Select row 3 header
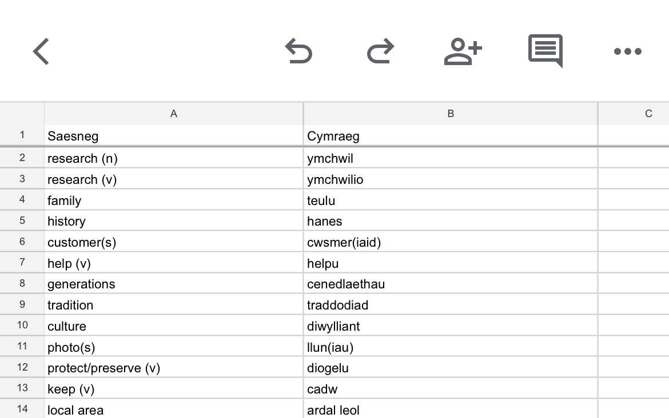 [x=22, y=179]
